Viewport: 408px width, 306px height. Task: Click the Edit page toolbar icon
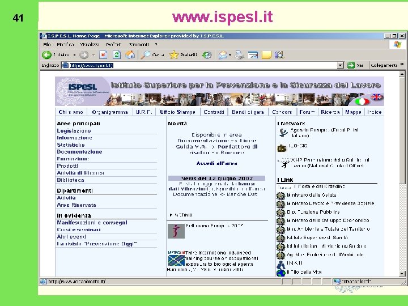tap(253, 55)
